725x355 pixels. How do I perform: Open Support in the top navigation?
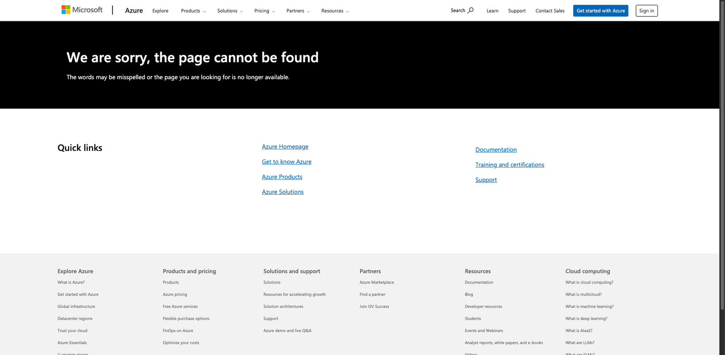tap(517, 11)
